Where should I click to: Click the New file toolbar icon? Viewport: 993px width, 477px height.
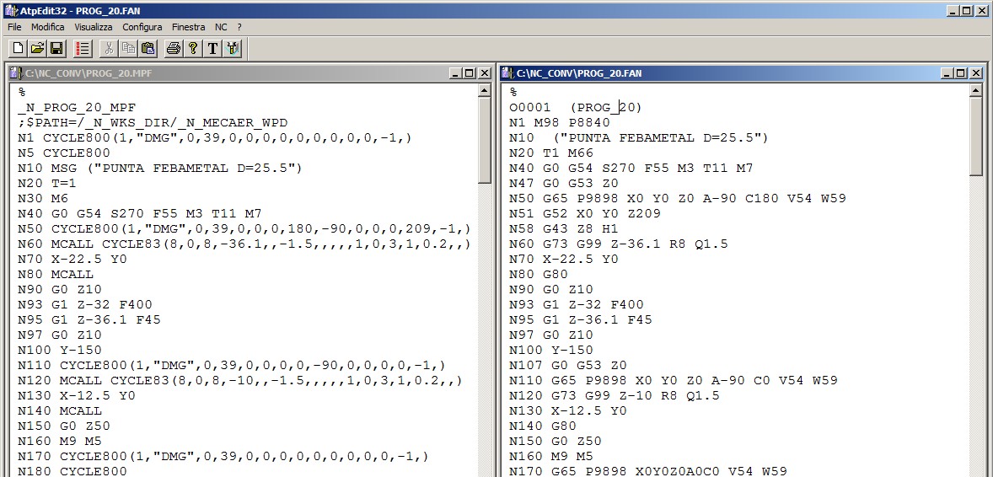(19, 48)
